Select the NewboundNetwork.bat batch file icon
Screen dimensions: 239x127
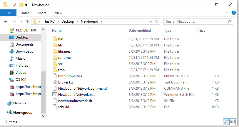pos(55,95)
